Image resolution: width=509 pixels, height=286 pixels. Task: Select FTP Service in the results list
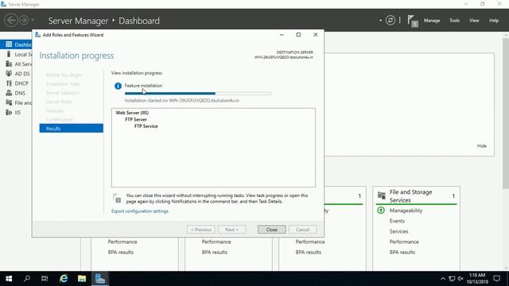pos(146,126)
